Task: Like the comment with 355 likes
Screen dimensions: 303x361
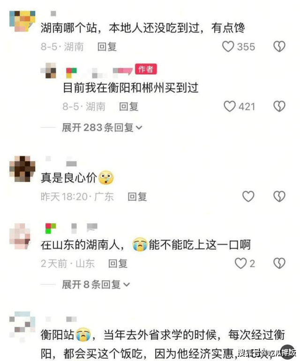Action: pos(228,47)
